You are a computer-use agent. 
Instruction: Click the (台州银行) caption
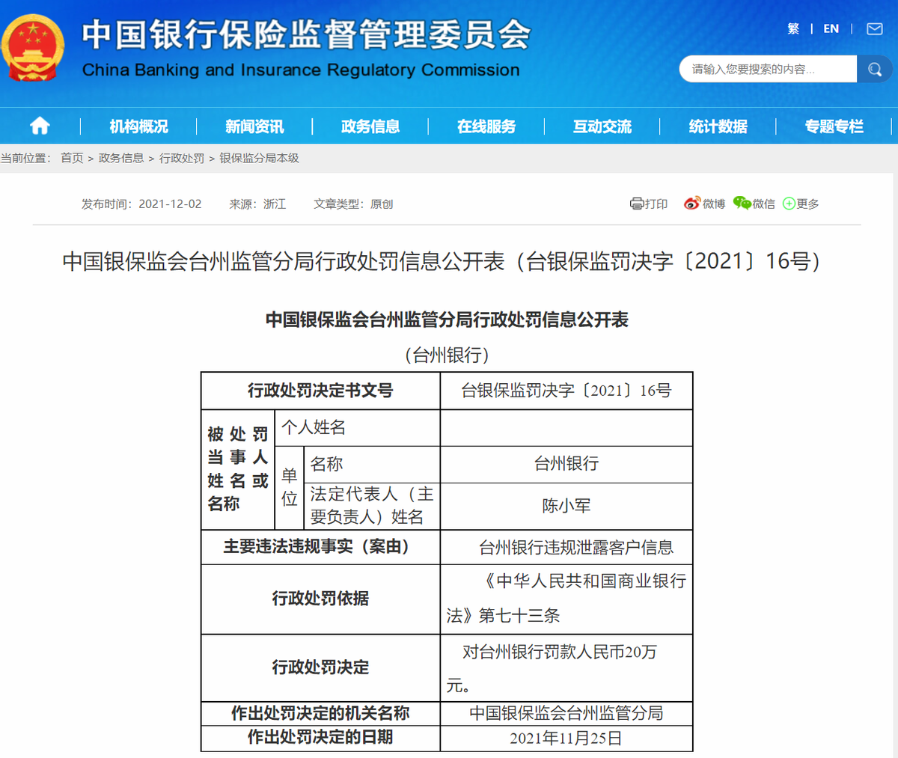(447, 355)
